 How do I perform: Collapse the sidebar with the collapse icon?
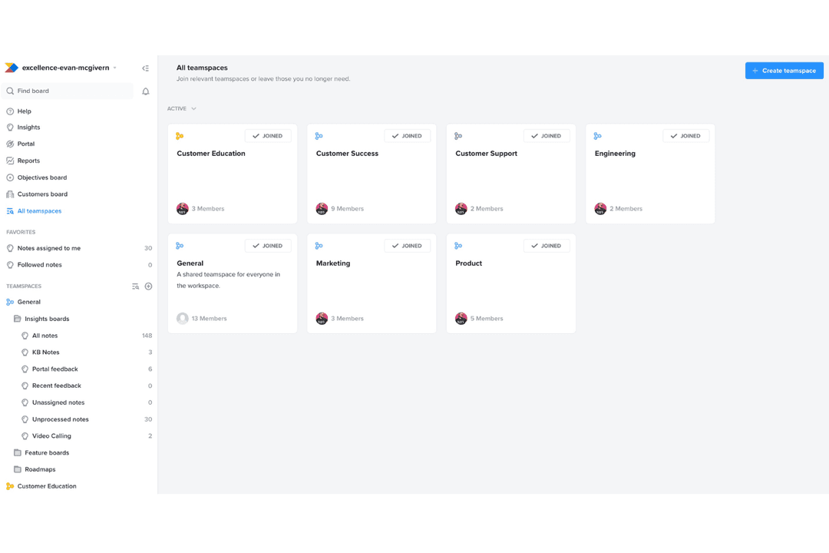145,68
